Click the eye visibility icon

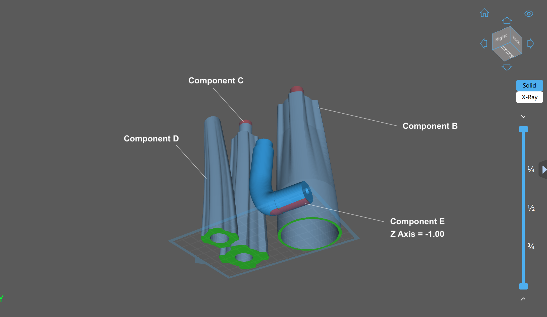pyautogui.click(x=529, y=13)
